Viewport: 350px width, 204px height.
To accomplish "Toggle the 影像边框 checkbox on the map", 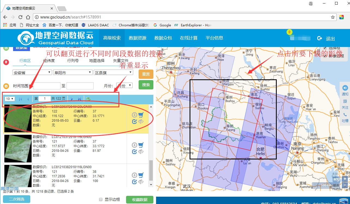I will coord(325,56).
